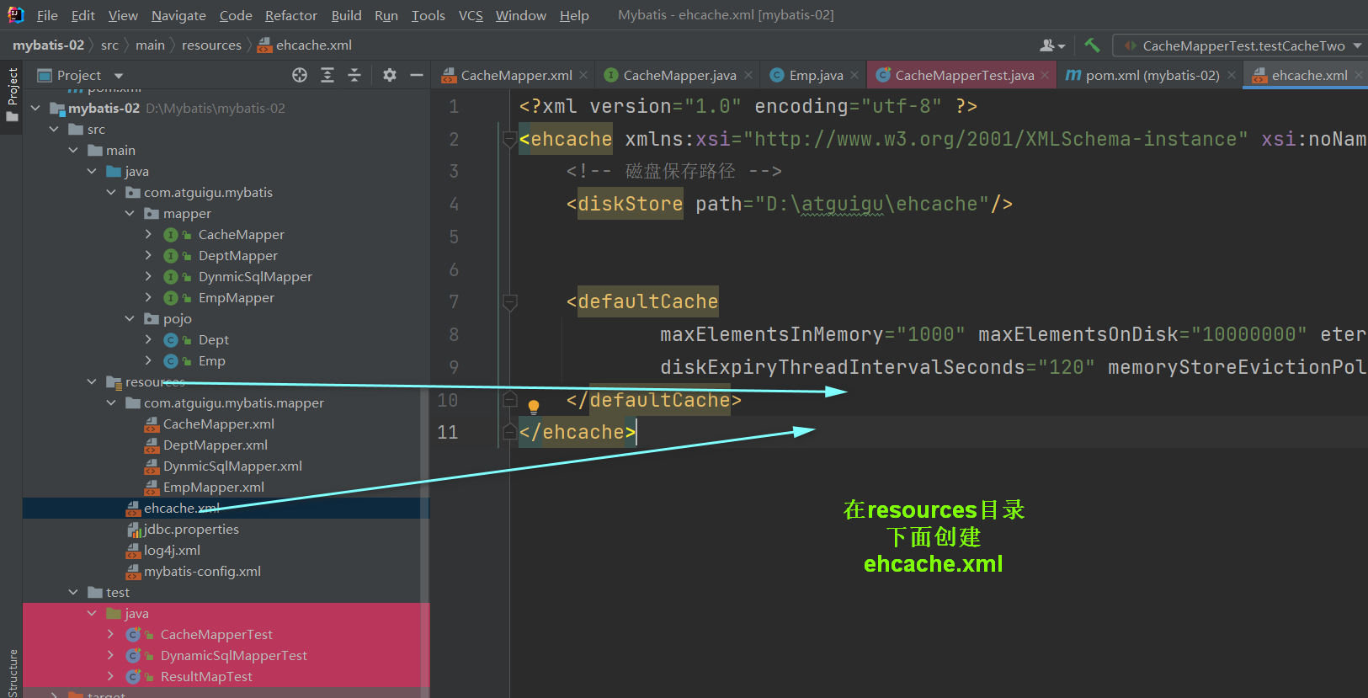
Task: Click the Collapse All icon in Project panel
Action: click(x=354, y=75)
